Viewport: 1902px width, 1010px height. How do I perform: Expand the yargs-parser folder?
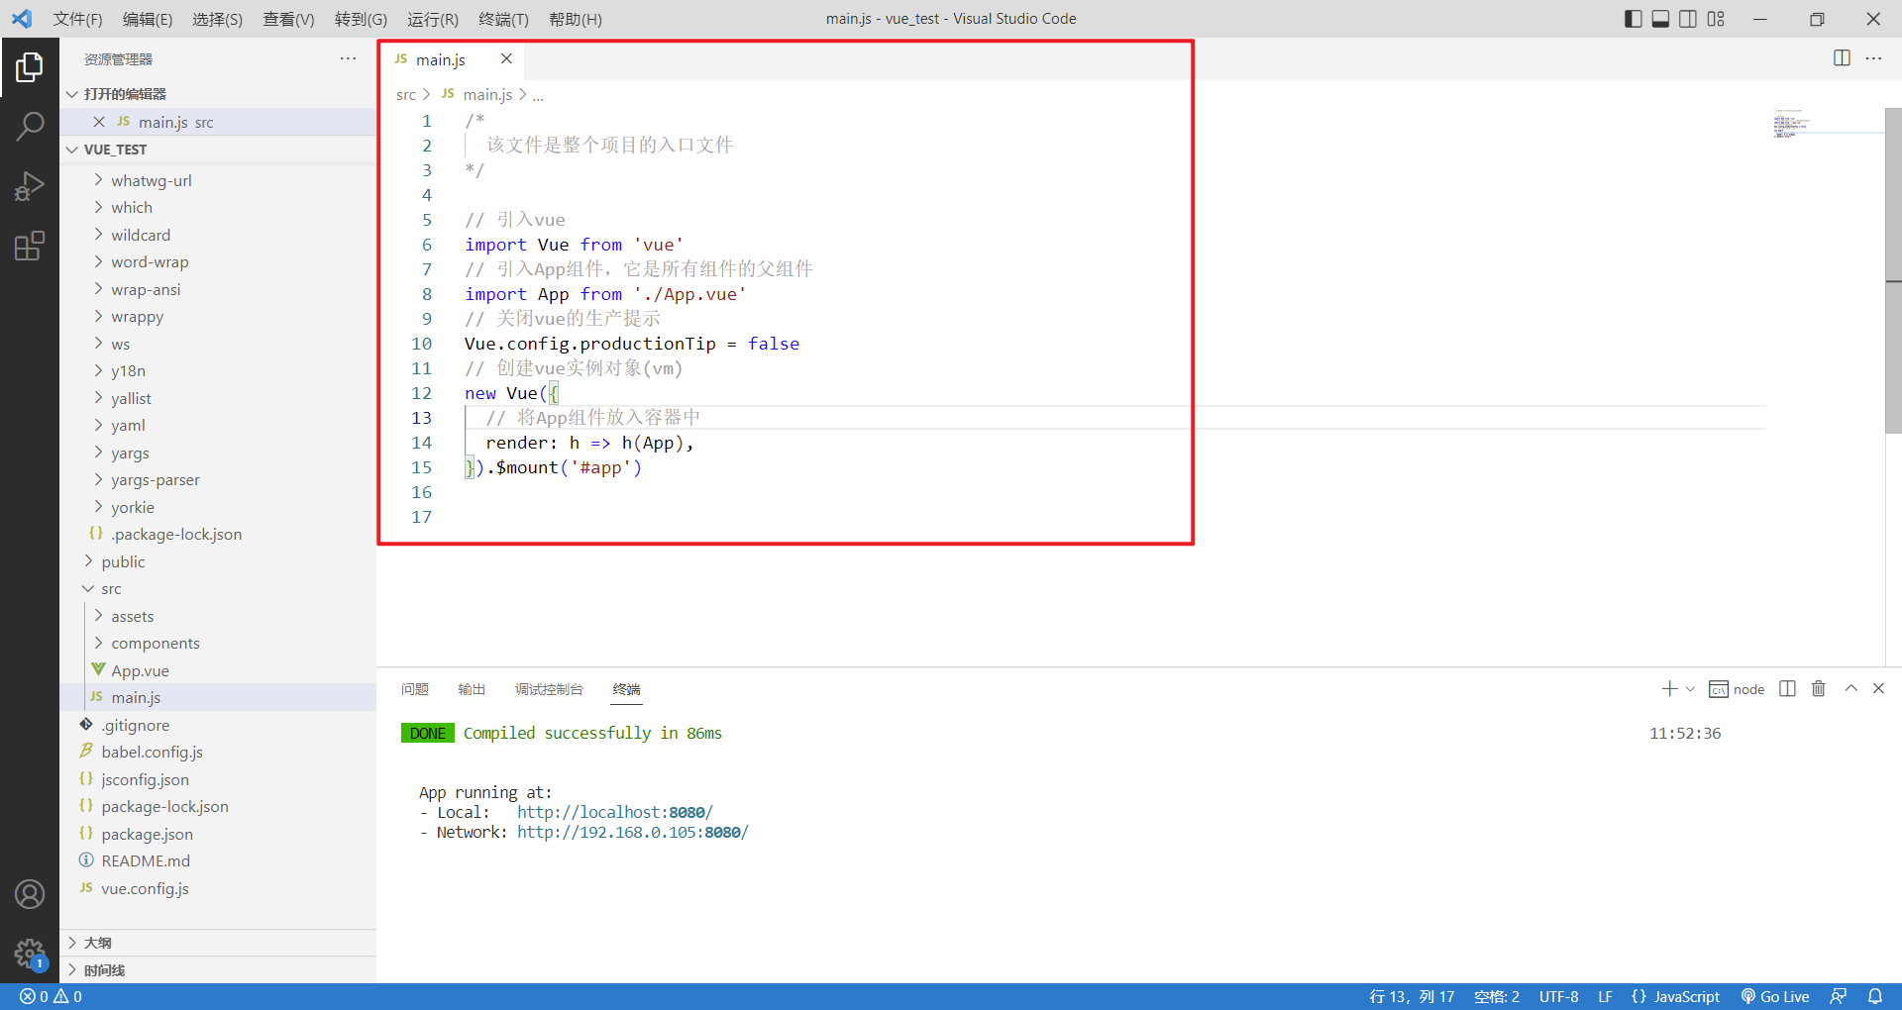click(x=218, y=479)
